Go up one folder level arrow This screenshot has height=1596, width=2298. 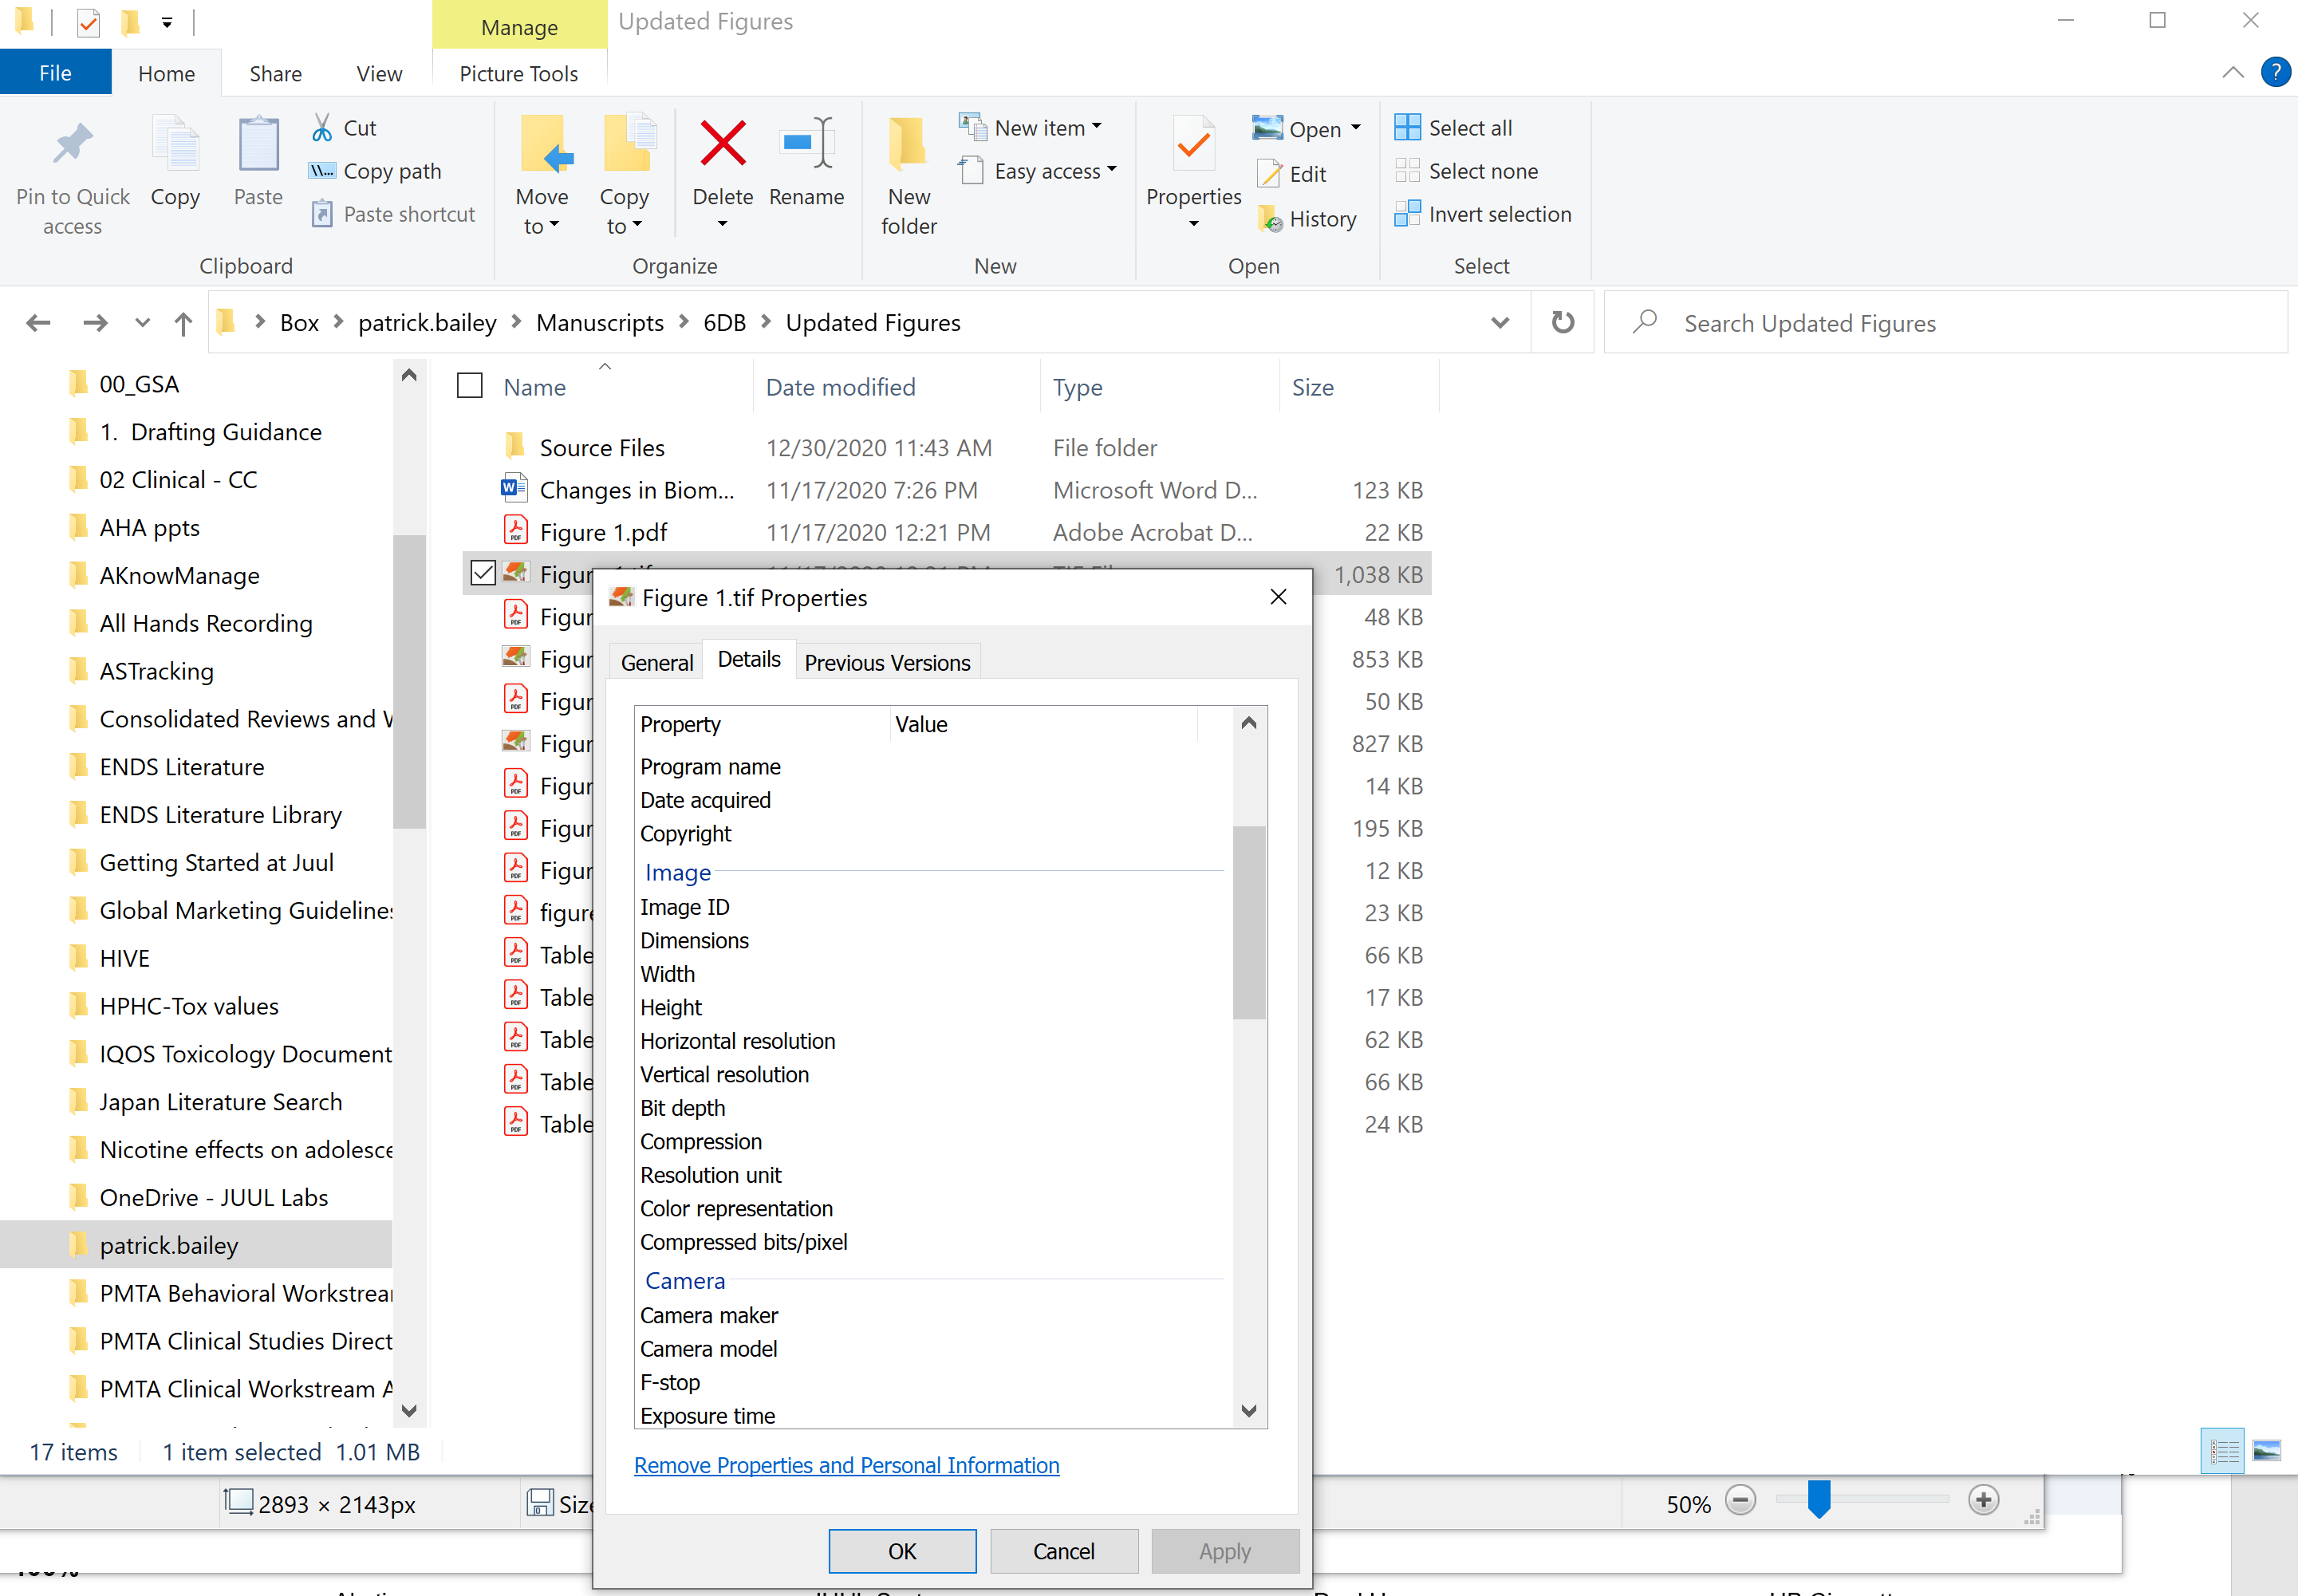[x=183, y=323]
